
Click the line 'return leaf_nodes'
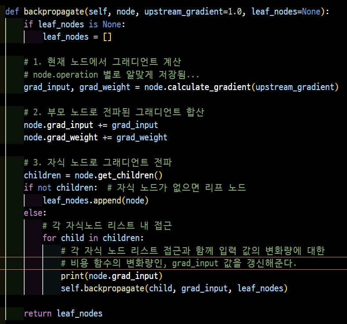click(x=63, y=313)
